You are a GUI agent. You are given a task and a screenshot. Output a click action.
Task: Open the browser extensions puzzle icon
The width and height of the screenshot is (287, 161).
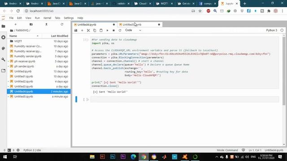269,11
